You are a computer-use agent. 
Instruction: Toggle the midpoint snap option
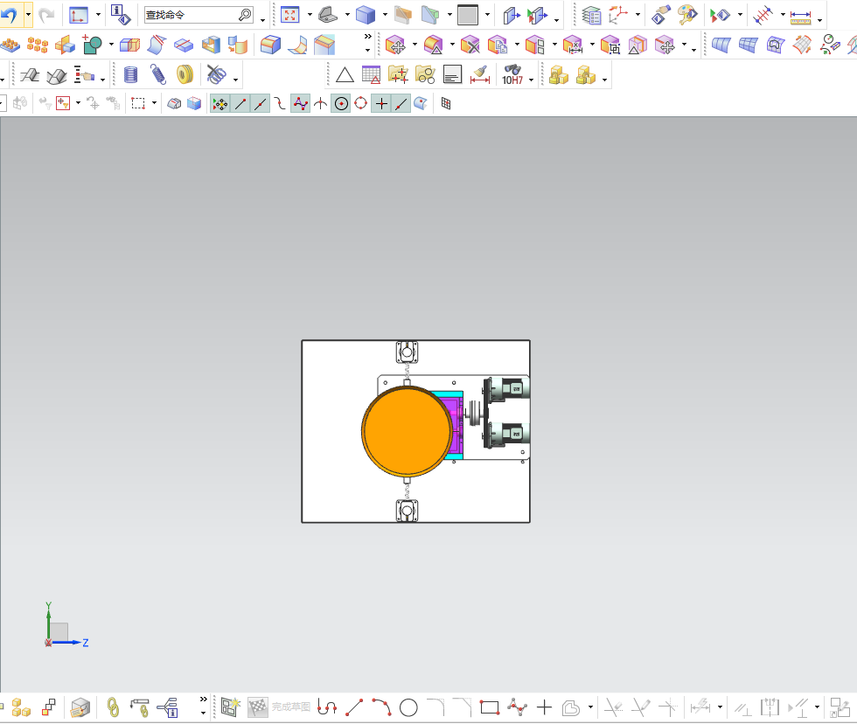tap(261, 103)
